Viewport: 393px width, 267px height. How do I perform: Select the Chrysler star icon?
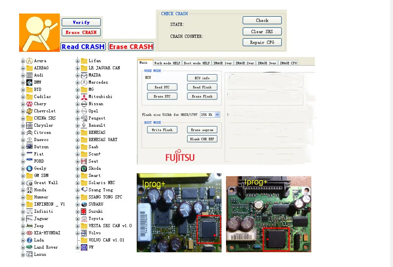pos(29,126)
